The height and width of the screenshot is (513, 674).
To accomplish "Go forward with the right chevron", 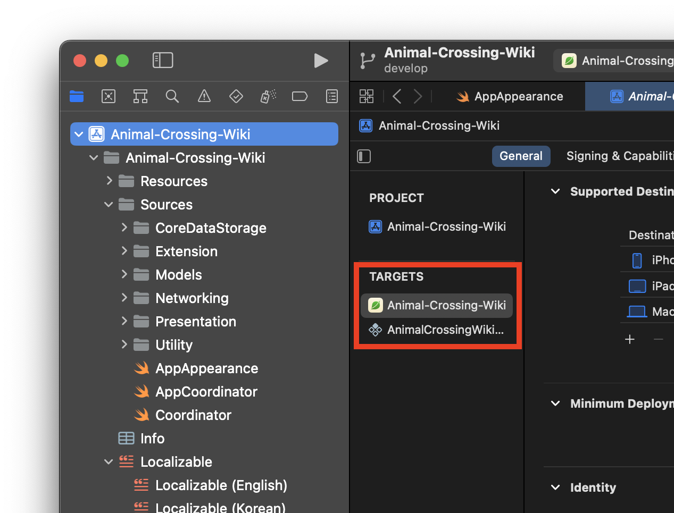I will [x=418, y=96].
